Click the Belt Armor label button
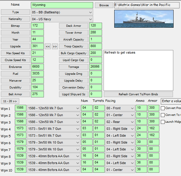Viewport: 181px width, 176px height. coord(15,94)
